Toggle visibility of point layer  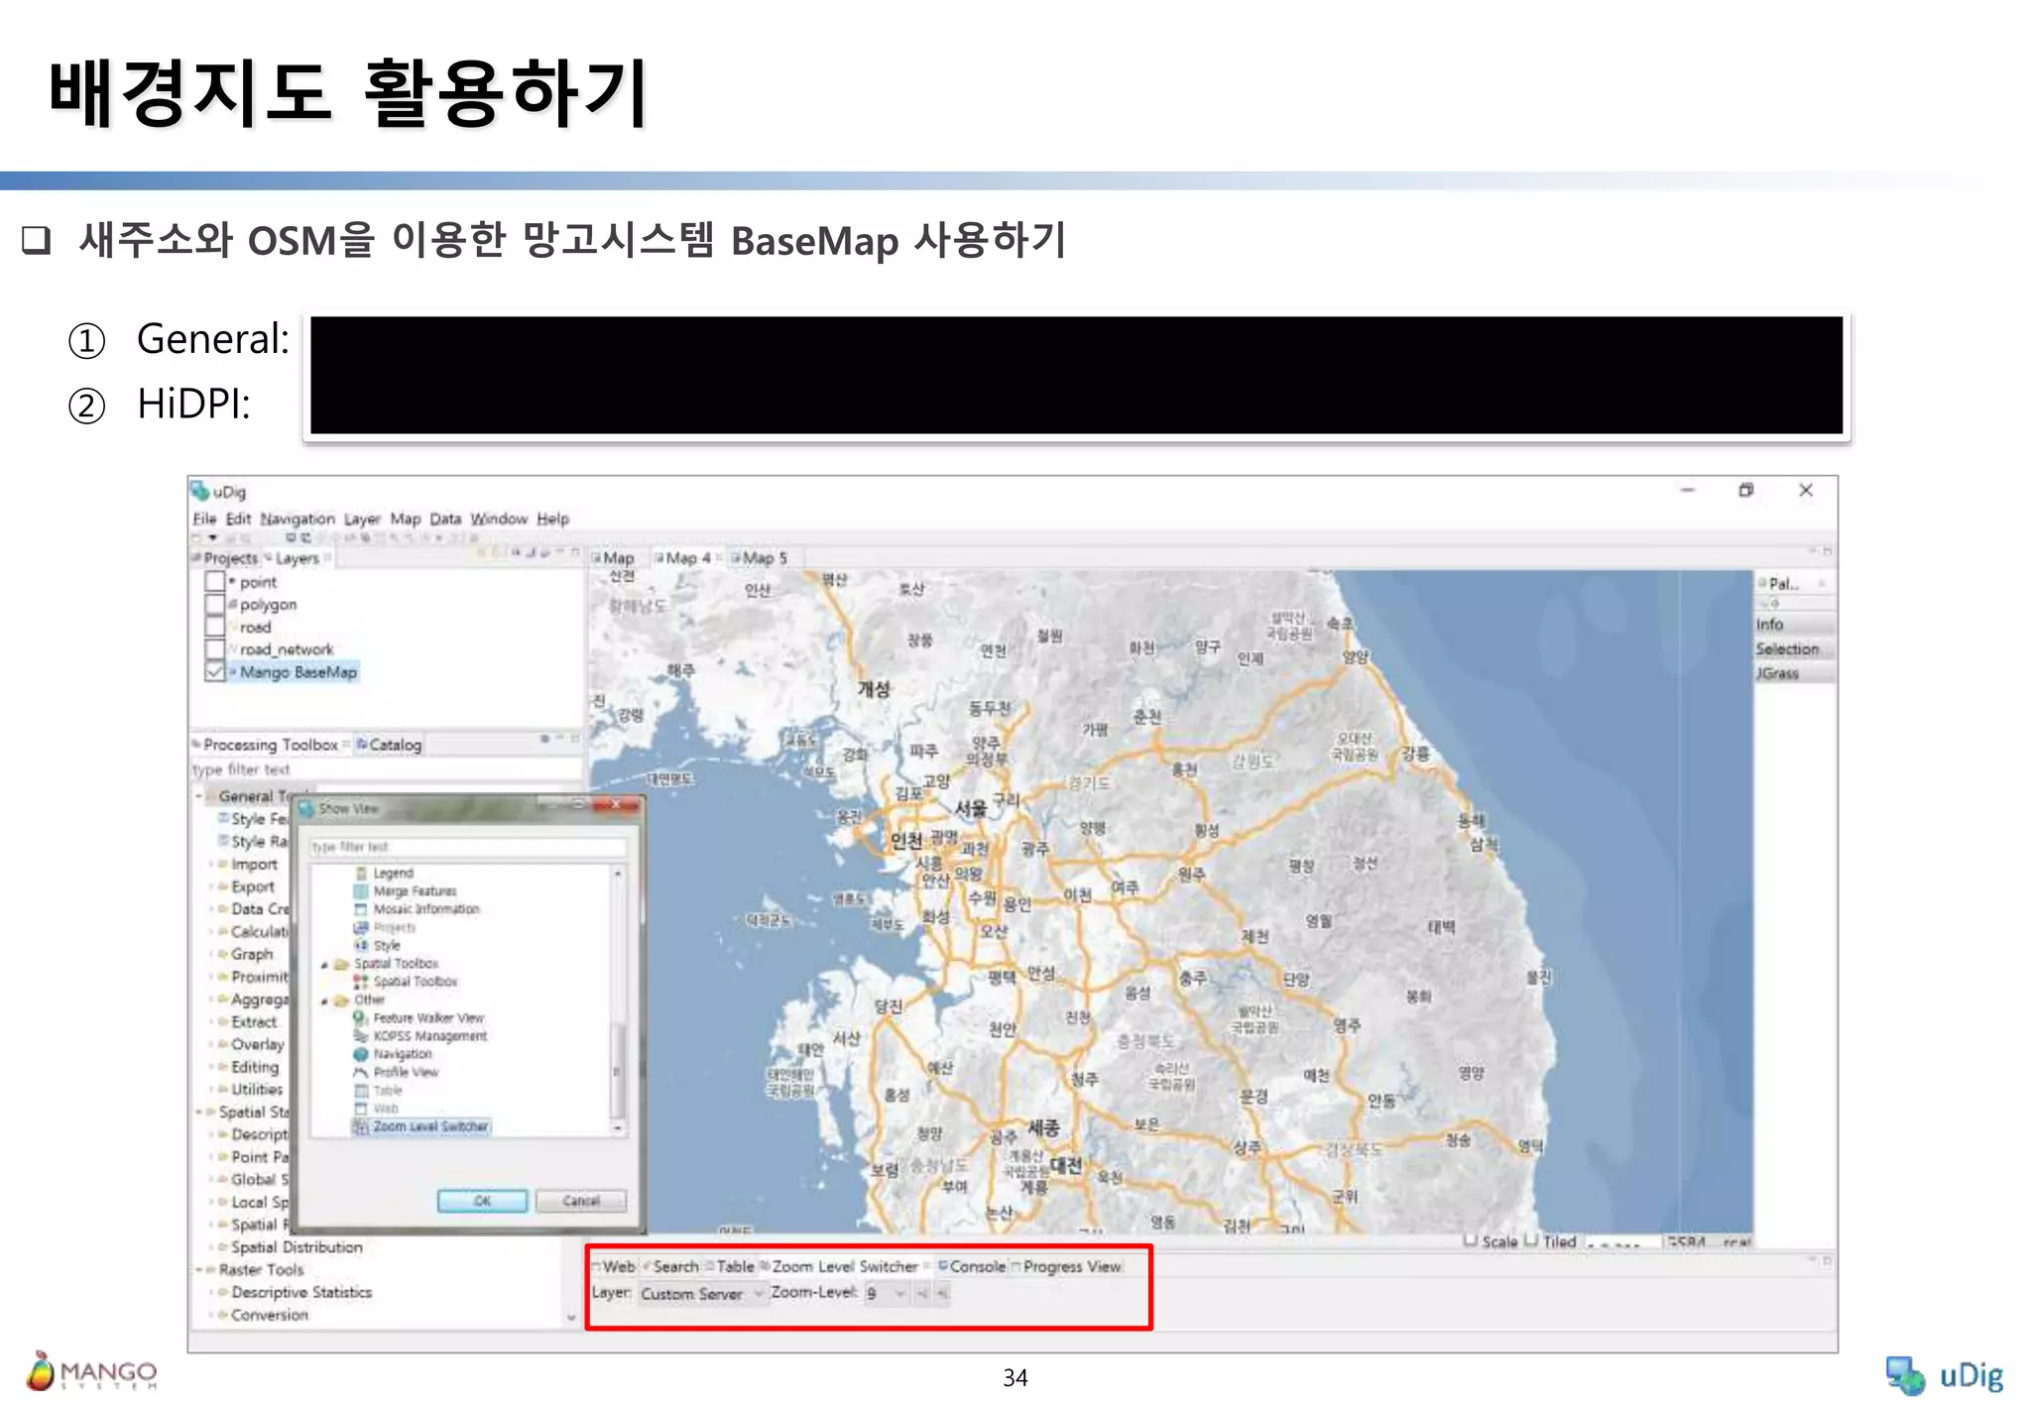(x=214, y=582)
